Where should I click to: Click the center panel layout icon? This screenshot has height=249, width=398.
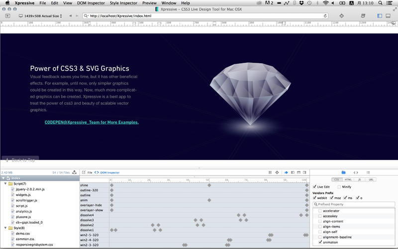(299, 172)
